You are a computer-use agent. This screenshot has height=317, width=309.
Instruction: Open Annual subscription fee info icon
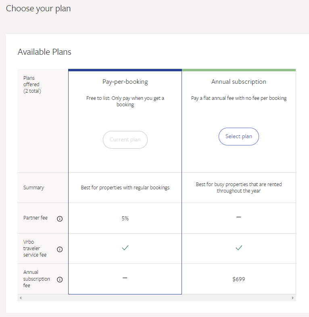click(60, 280)
